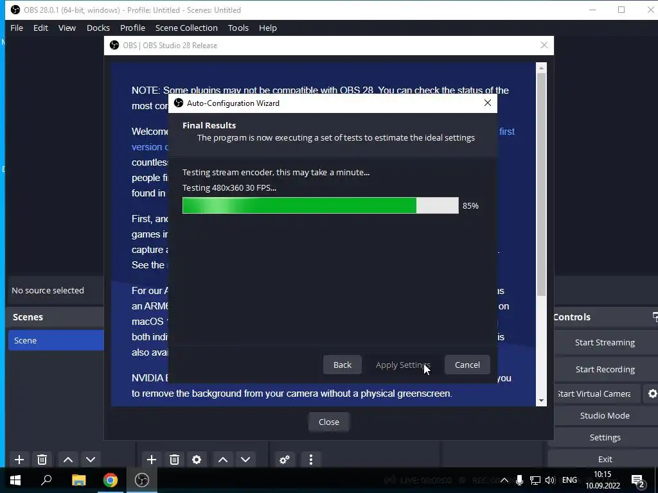Viewport: 658px width, 493px height.
Task: Open the Profile menu
Action: [132, 28]
